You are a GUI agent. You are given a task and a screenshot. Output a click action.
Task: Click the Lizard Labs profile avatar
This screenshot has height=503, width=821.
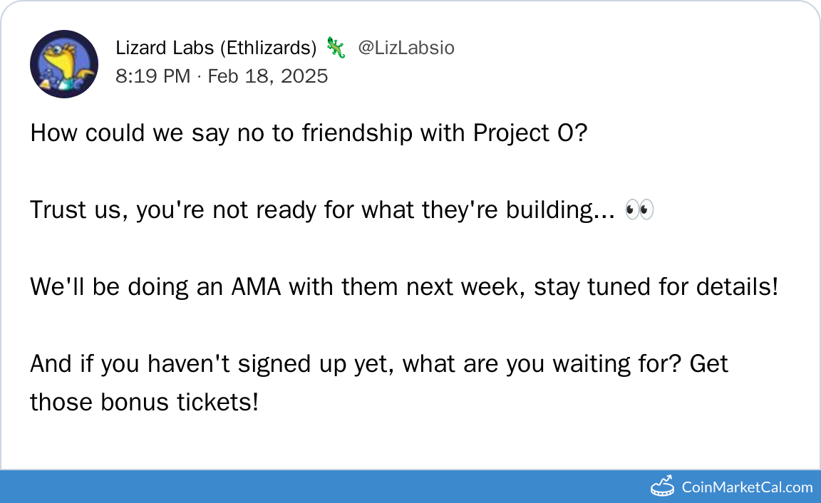[64, 64]
